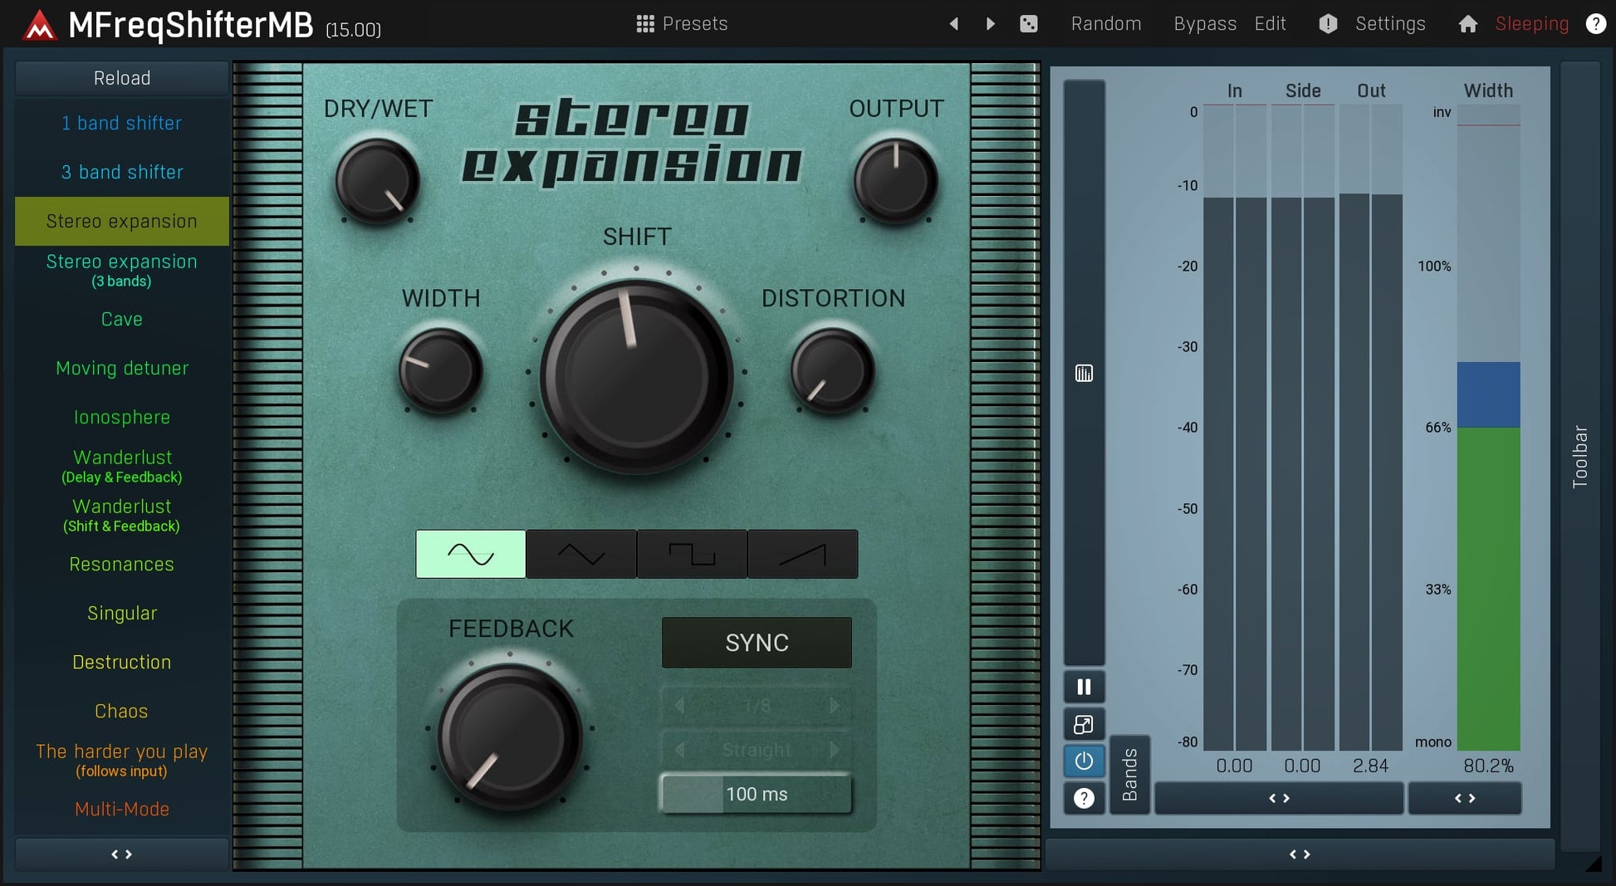1616x886 pixels.
Task: Expand the Width meter arrows button
Action: point(1464,798)
